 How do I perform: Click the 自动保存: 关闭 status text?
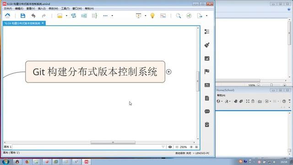[183, 153]
